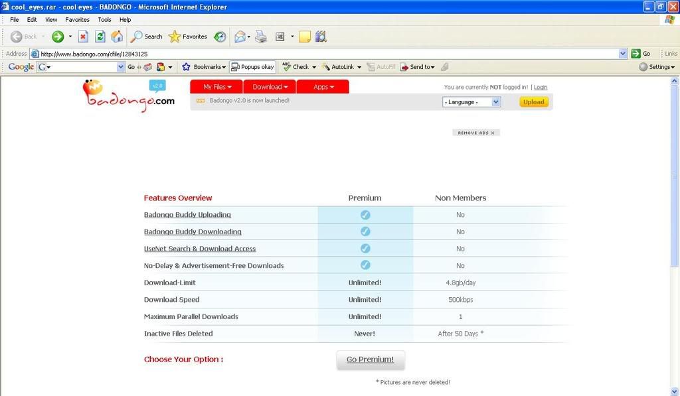Open the Favorites menu in menu bar
This screenshot has width=680, height=396.
[x=77, y=20]
